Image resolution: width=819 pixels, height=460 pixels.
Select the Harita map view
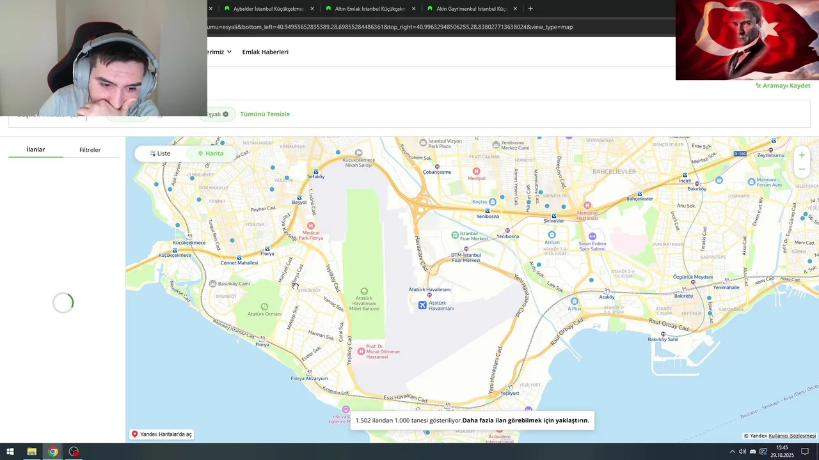click(211, 153)
